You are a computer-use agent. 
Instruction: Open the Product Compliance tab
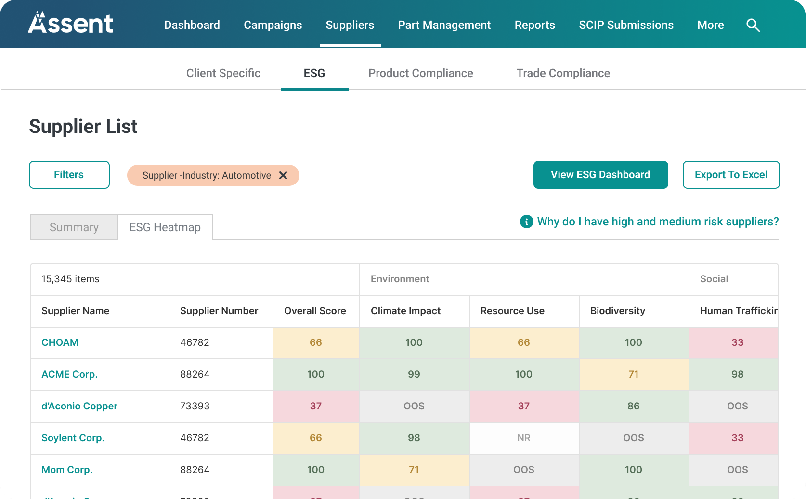tap(420, 73)
